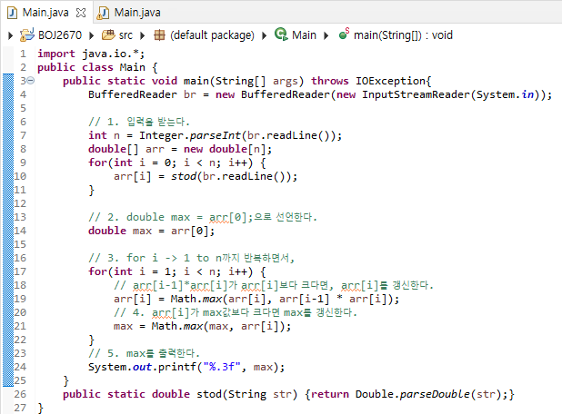Image resolution: width=562 pixels, height=414 pixels.
Task: Expand breadcrumb arrow after BOJ2670
Action: pyautogui.click(x=92, y=35)
